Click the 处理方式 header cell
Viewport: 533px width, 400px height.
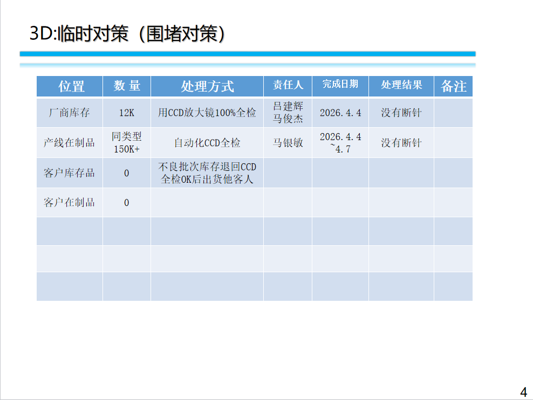coord(207,86)
